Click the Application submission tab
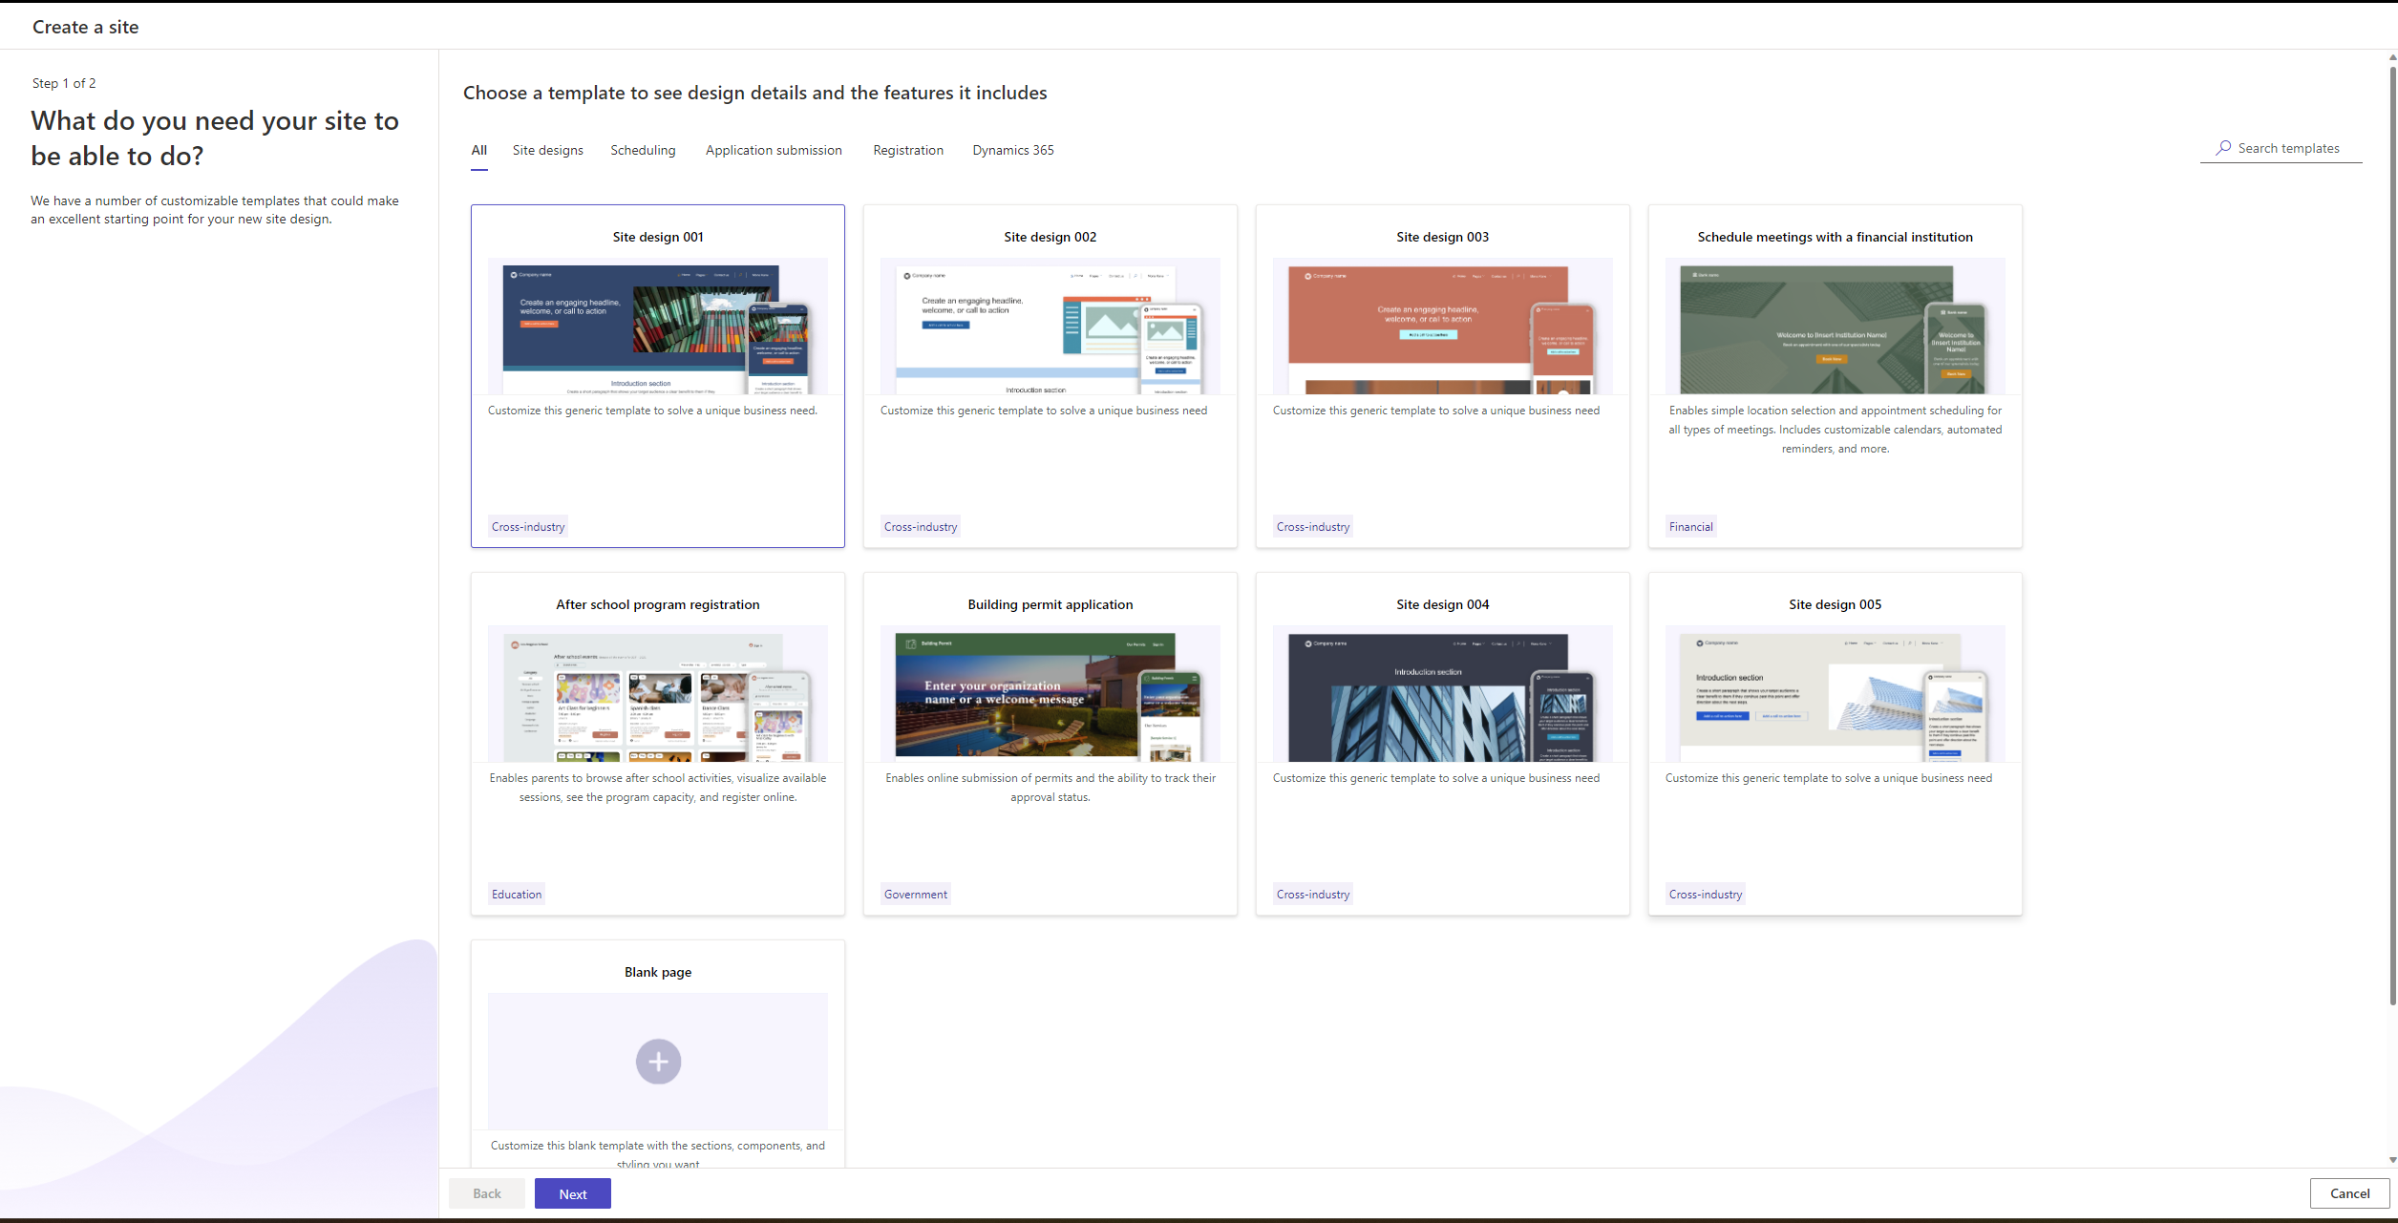Image resolution: width=2398 pixels, height=1223 pixels. coord(773,148)
